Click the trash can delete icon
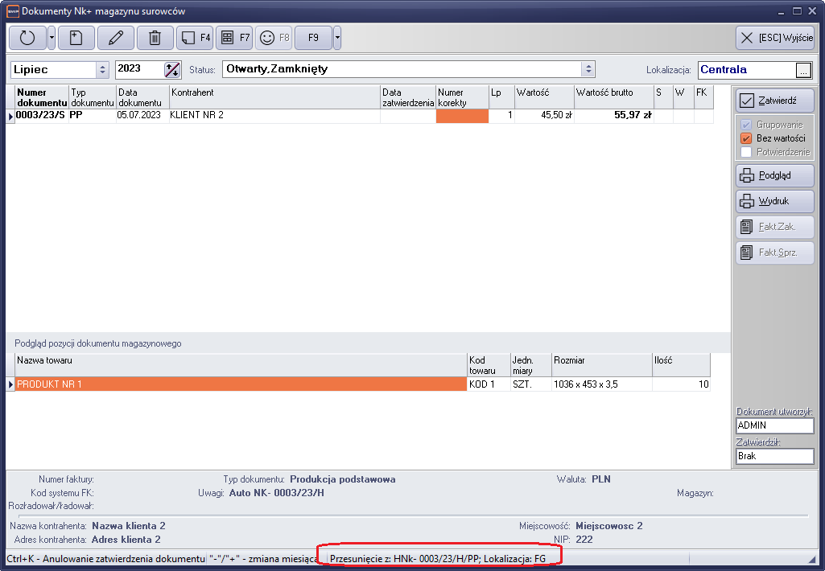Screen dimensions: 825x571 155,38
